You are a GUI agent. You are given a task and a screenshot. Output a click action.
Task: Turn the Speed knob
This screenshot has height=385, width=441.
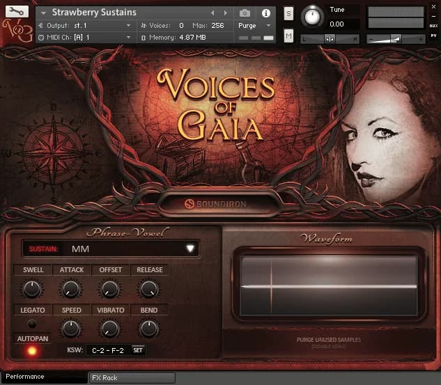[70, 329]
